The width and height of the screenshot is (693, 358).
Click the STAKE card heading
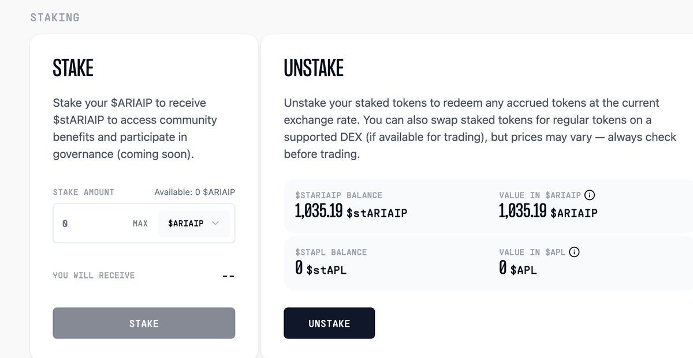click(73, 68)
